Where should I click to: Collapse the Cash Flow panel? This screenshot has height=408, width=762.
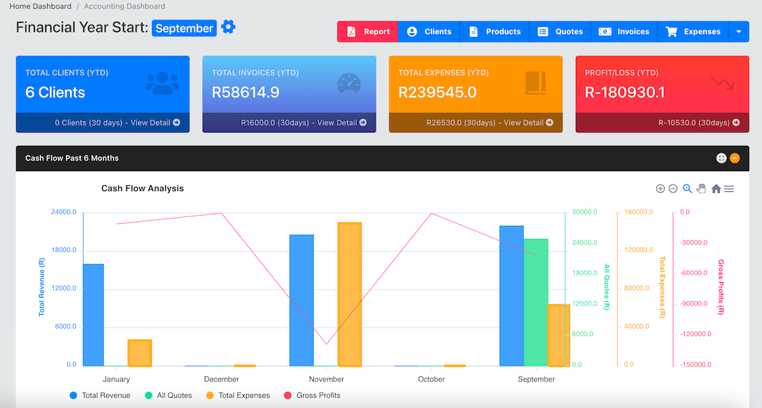click(x=735, y=158)
